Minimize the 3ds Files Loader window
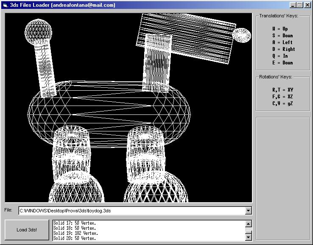The height and width of the screenshot is (245, 313). [x=293, y=5]
